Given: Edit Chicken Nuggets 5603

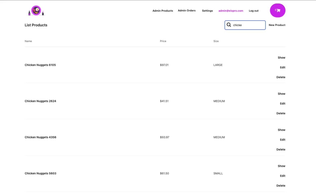Looking at the screenshot, I should pyautogui.click(x=283, y=176).
